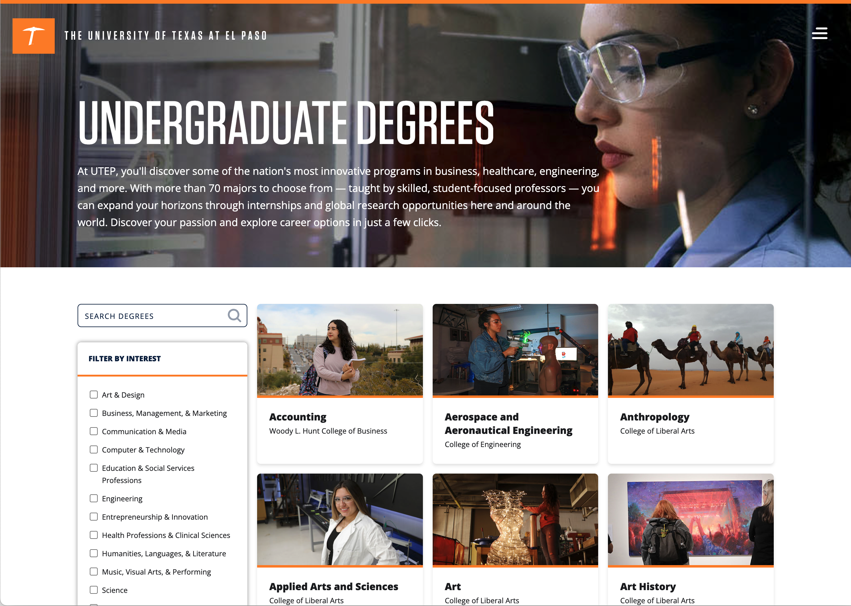Open Aerospace and Aeronautical Engineering title

point(508,424)
